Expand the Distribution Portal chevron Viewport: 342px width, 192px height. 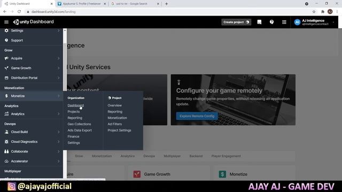[58, 78]
